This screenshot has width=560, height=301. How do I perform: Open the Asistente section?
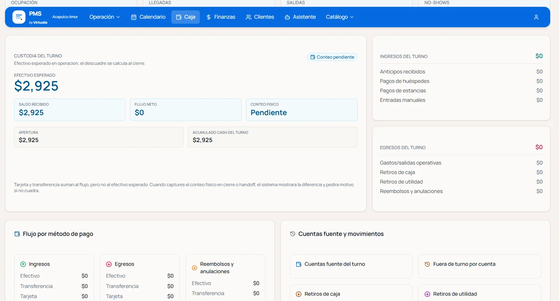point(300,17)
